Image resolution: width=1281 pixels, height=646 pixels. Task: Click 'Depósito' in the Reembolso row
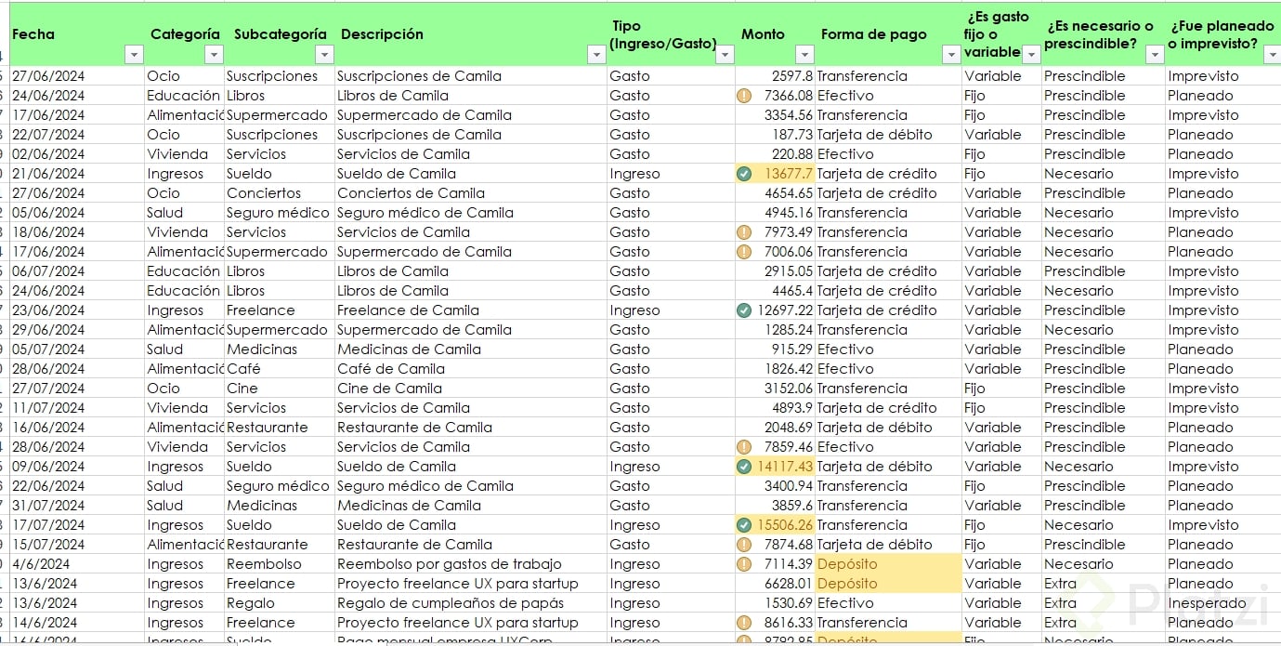(x=847, y=564)
